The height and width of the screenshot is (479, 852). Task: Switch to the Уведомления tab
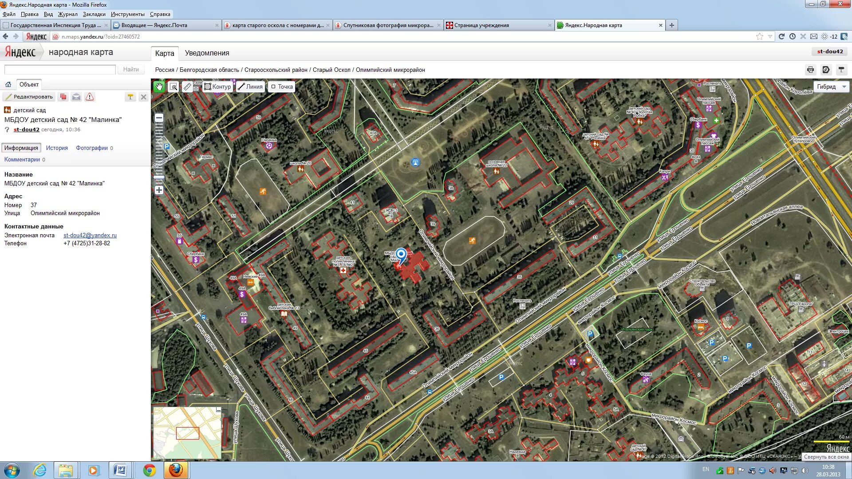click(x=207, y=53)
